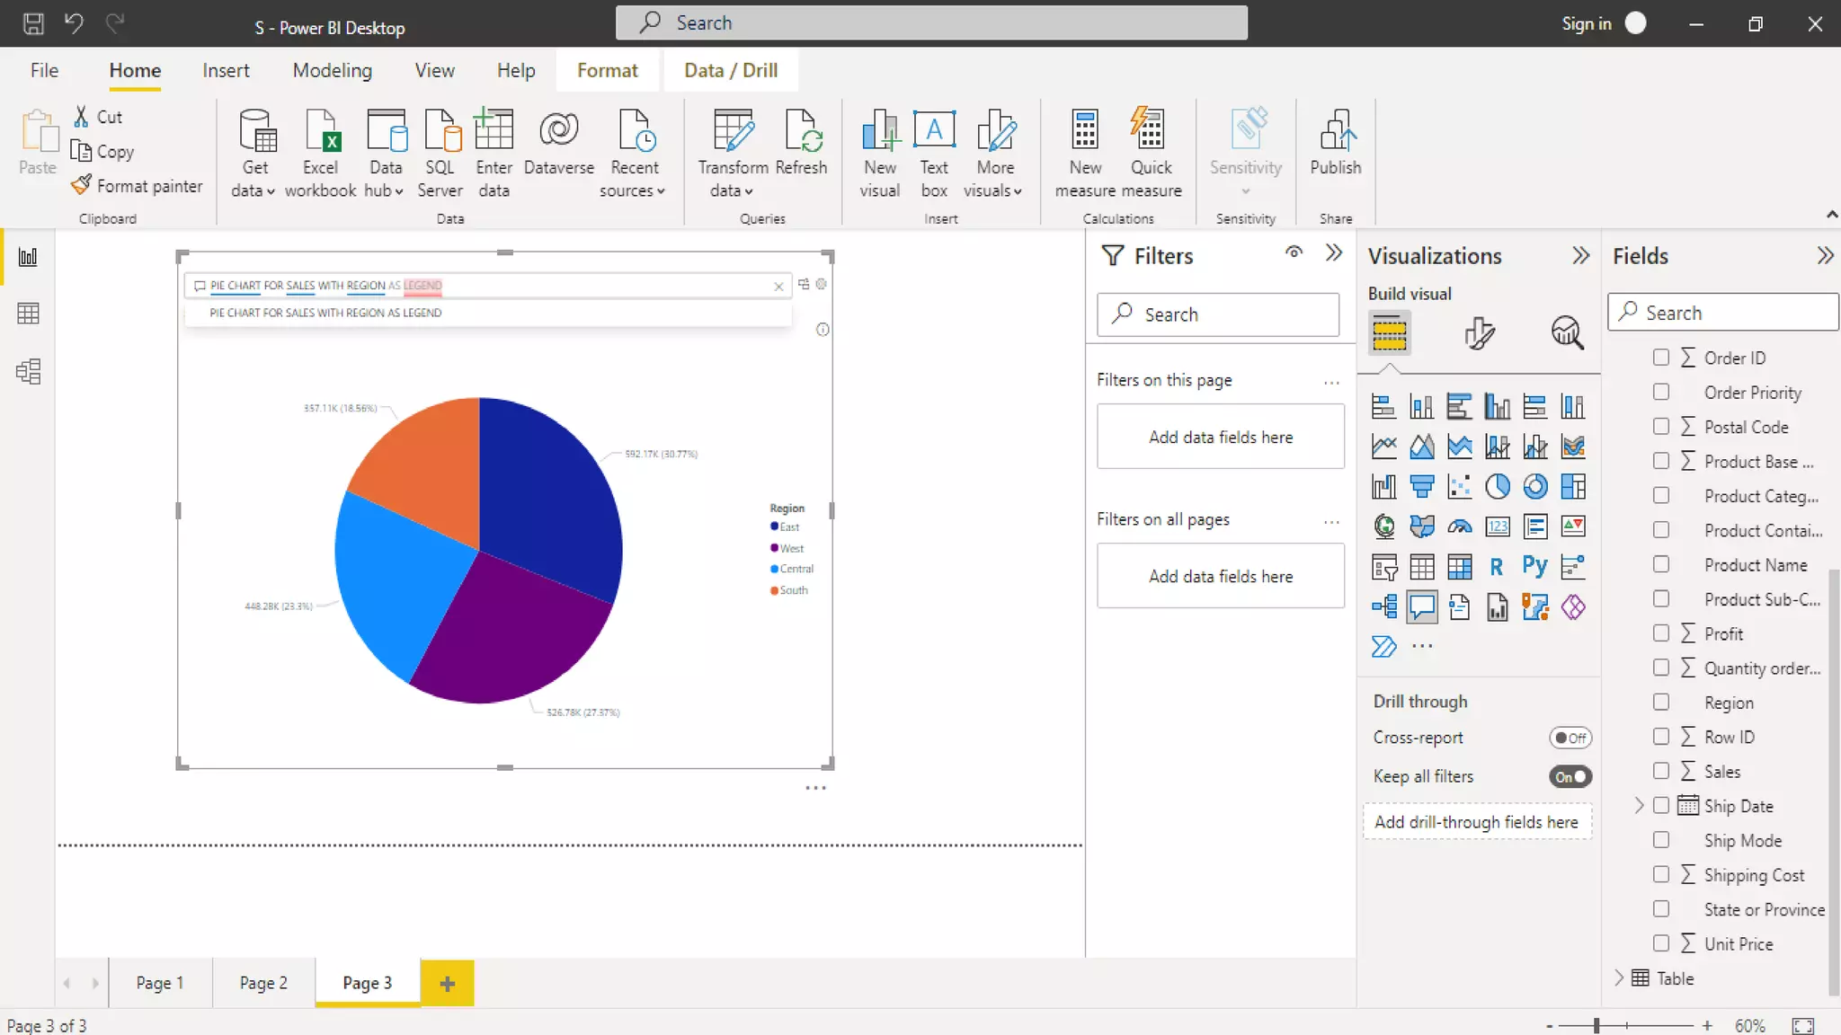
Task: Open the Format visual pane icon
Action: click(1479, 333)
